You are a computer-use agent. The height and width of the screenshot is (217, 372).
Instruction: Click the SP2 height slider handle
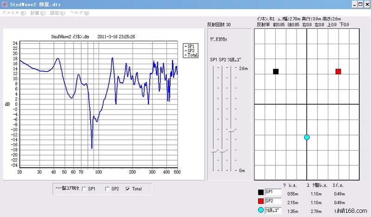point(223,151)
